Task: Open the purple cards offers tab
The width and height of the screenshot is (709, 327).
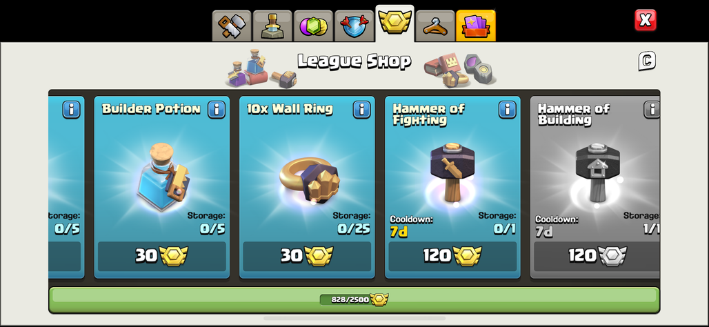Action: pyautogui.click(x=476, y=26)
